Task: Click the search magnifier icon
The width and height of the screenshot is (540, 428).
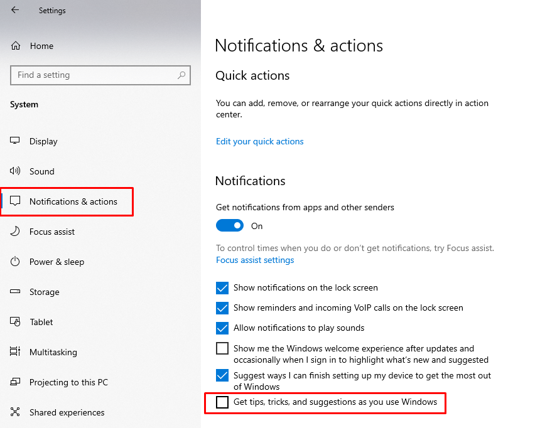Action: pyautogui.click(x=181, y=75)
